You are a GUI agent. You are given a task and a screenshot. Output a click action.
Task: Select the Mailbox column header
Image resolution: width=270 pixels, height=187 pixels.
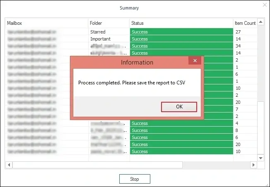click(x=47, y=23)
